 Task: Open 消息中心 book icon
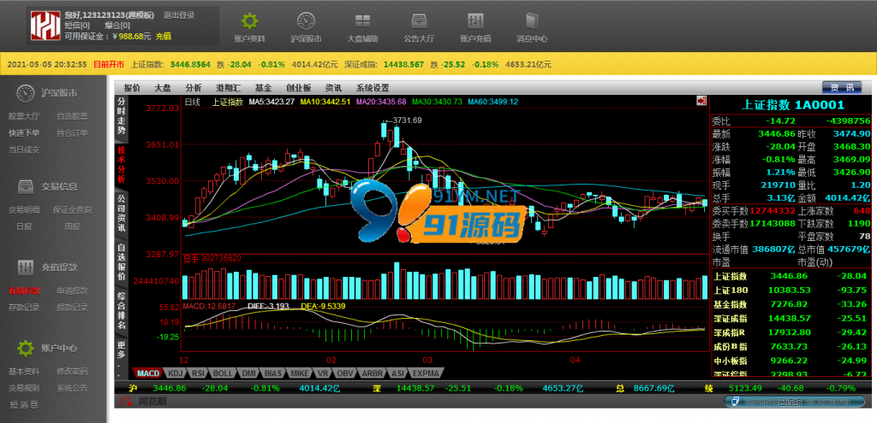(531, 21)
